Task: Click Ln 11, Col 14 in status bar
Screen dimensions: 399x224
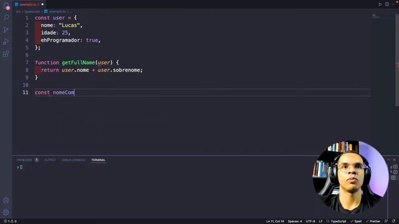Action: [275, 222]
